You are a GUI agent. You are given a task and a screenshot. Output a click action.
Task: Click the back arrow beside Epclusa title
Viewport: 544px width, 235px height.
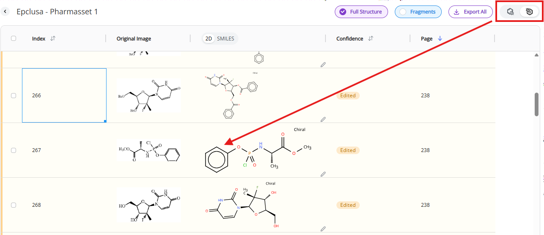[5, 12]
